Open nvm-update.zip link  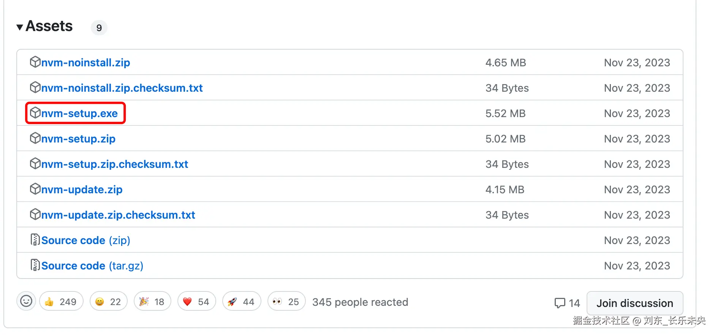[x=82, y=189]
